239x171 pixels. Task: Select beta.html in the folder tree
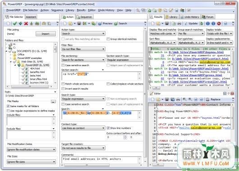coord(35,76)
